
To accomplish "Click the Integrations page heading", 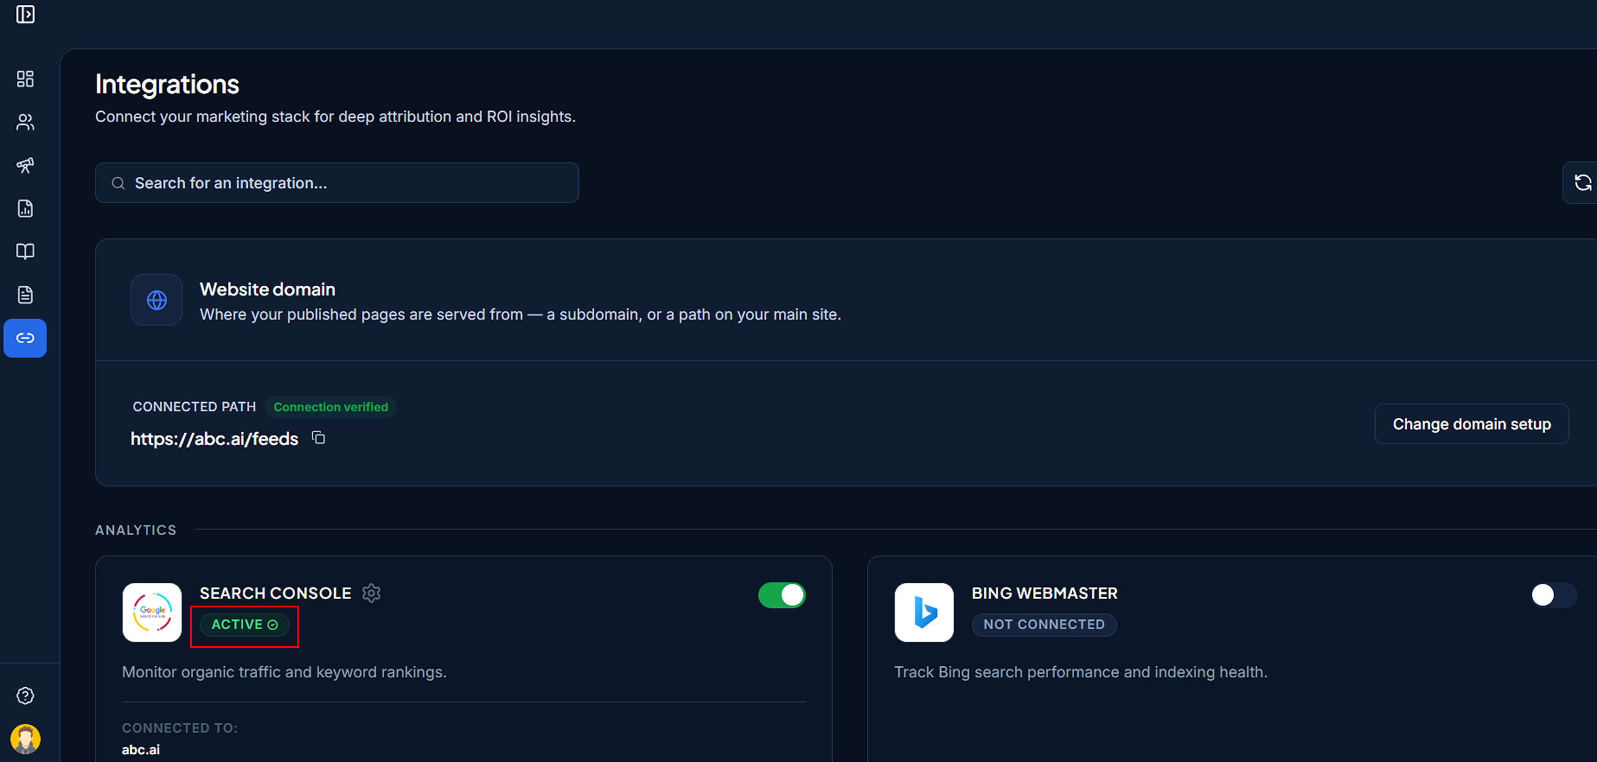I will (x=167, y=84).
